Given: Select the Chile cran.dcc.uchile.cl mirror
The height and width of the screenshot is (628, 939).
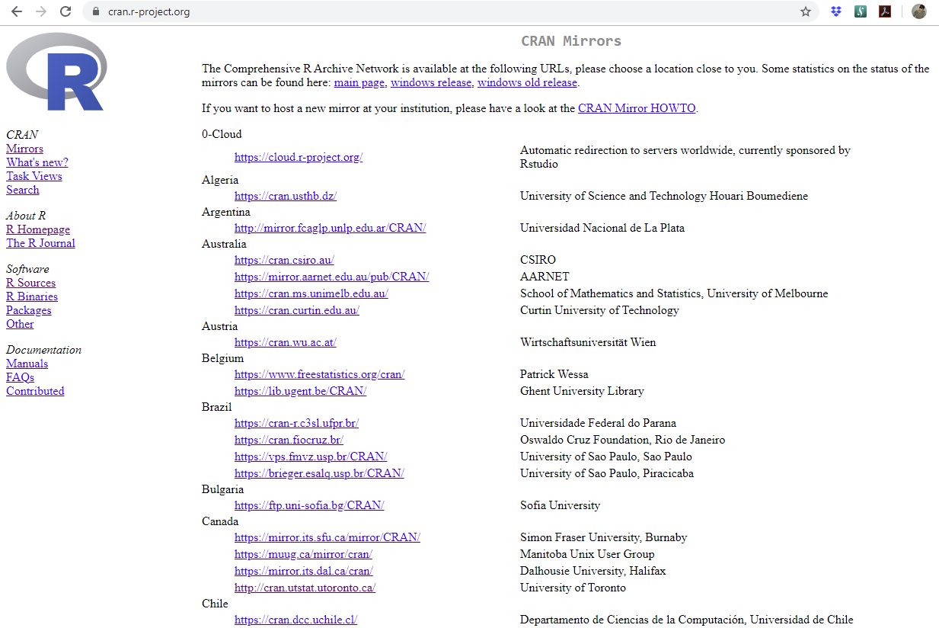Looking at the screenshot, I should [x=295, y=620].
